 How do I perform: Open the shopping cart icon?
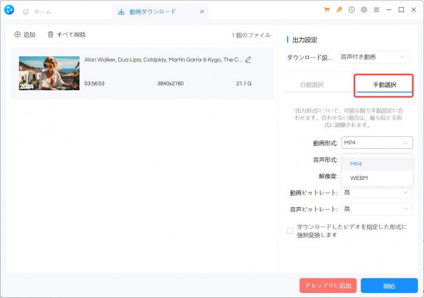(326, 10)
